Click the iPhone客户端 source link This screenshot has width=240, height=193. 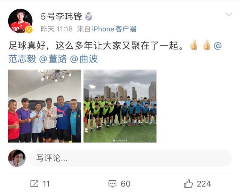click(114, 29)
